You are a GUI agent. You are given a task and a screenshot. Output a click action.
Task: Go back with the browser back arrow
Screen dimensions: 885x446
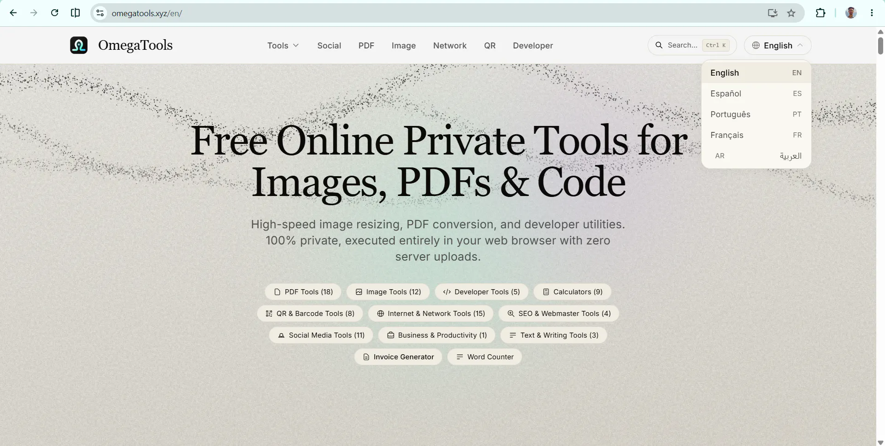click(13, 13)
